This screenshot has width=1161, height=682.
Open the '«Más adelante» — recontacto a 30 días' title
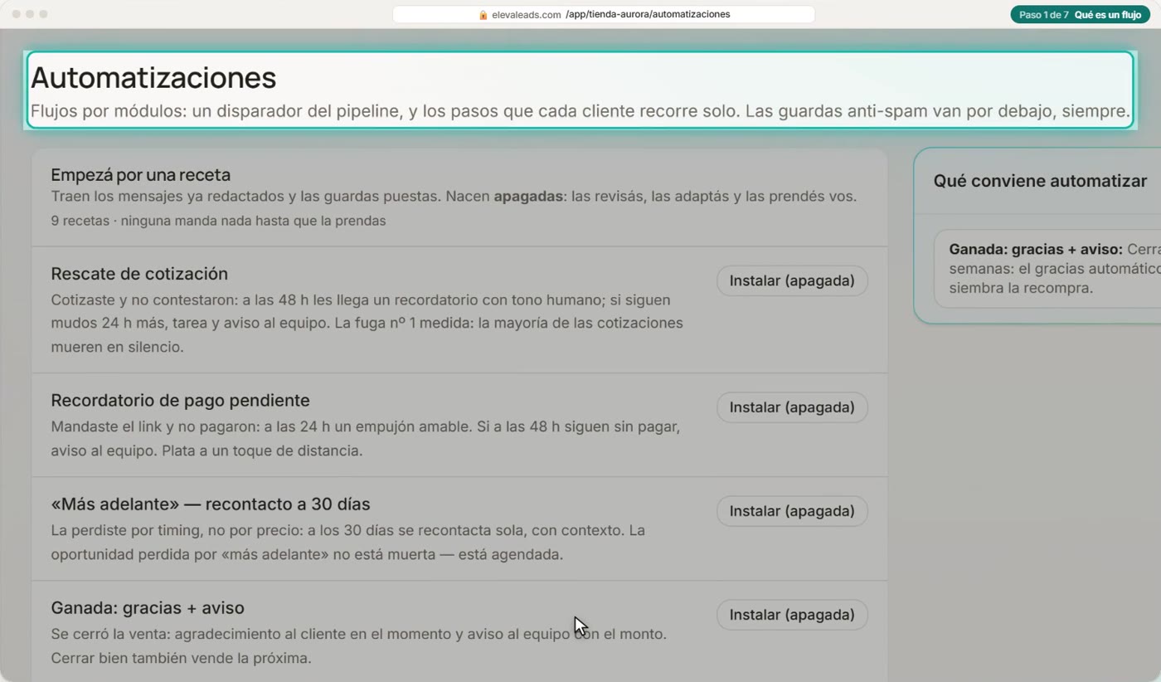pyautogui.click(x=211, y=504)
